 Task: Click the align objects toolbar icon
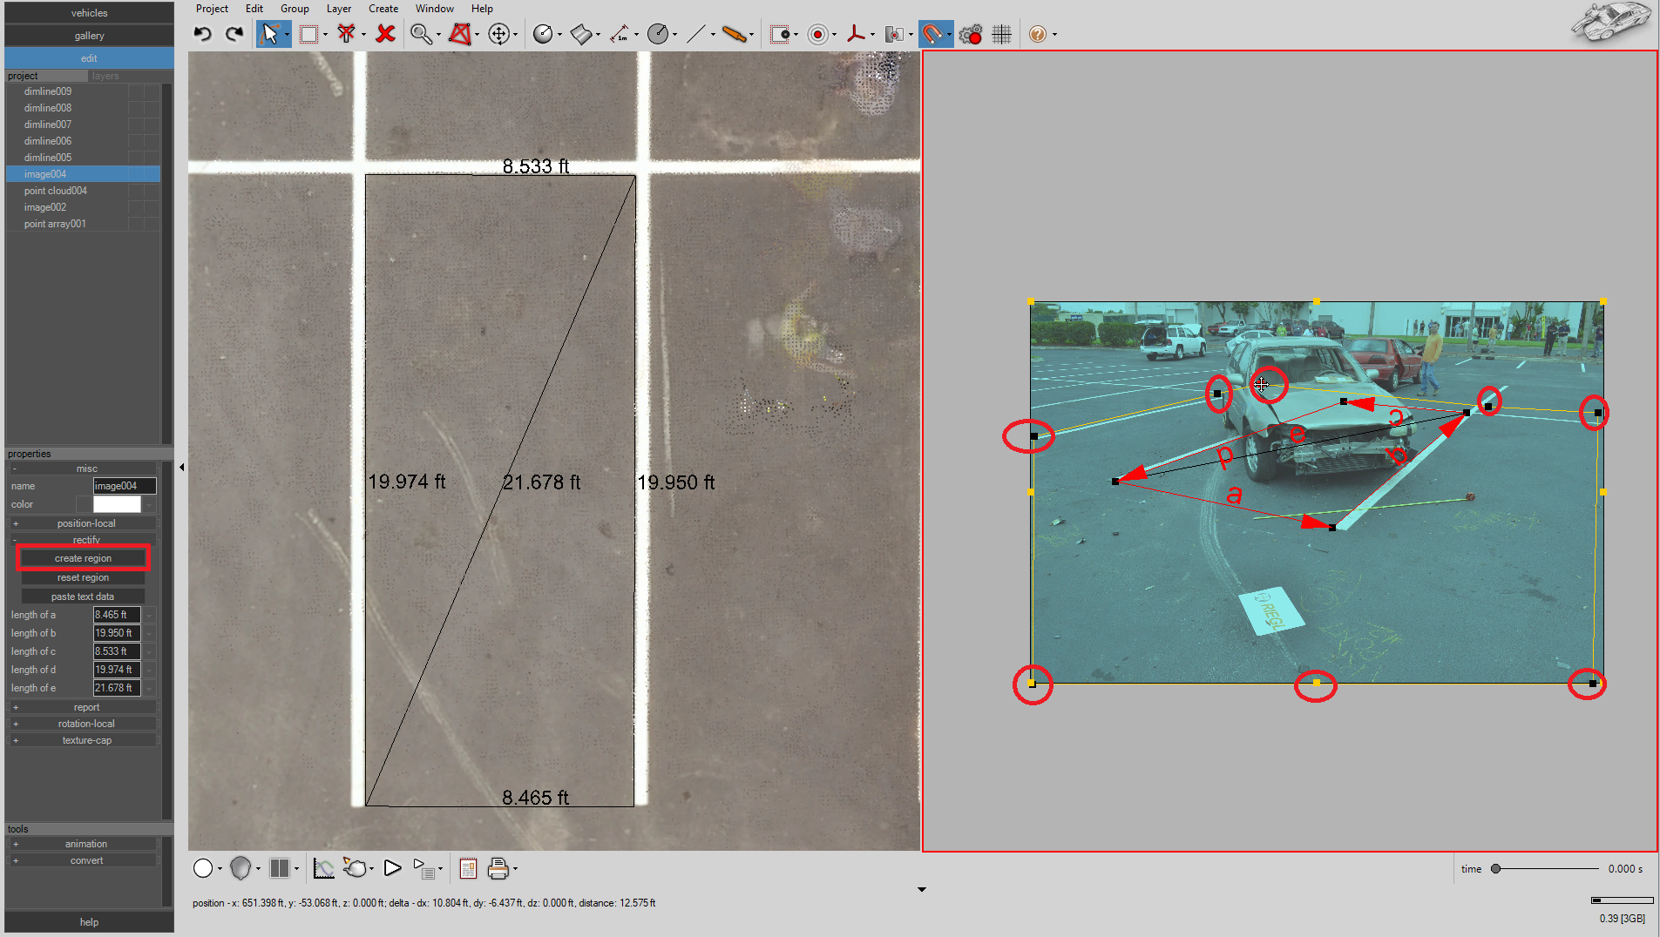tap(894, 34)
